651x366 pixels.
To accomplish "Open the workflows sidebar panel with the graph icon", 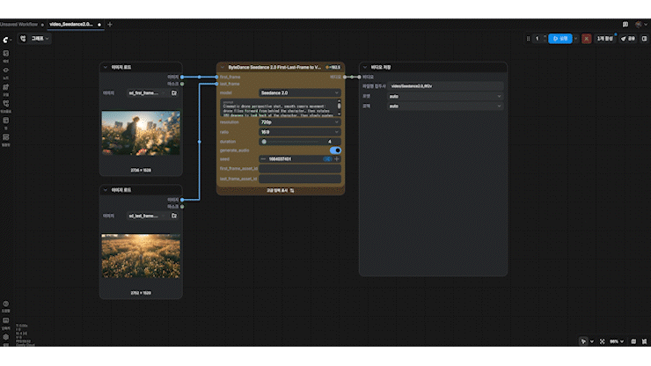I will (6, 104).
